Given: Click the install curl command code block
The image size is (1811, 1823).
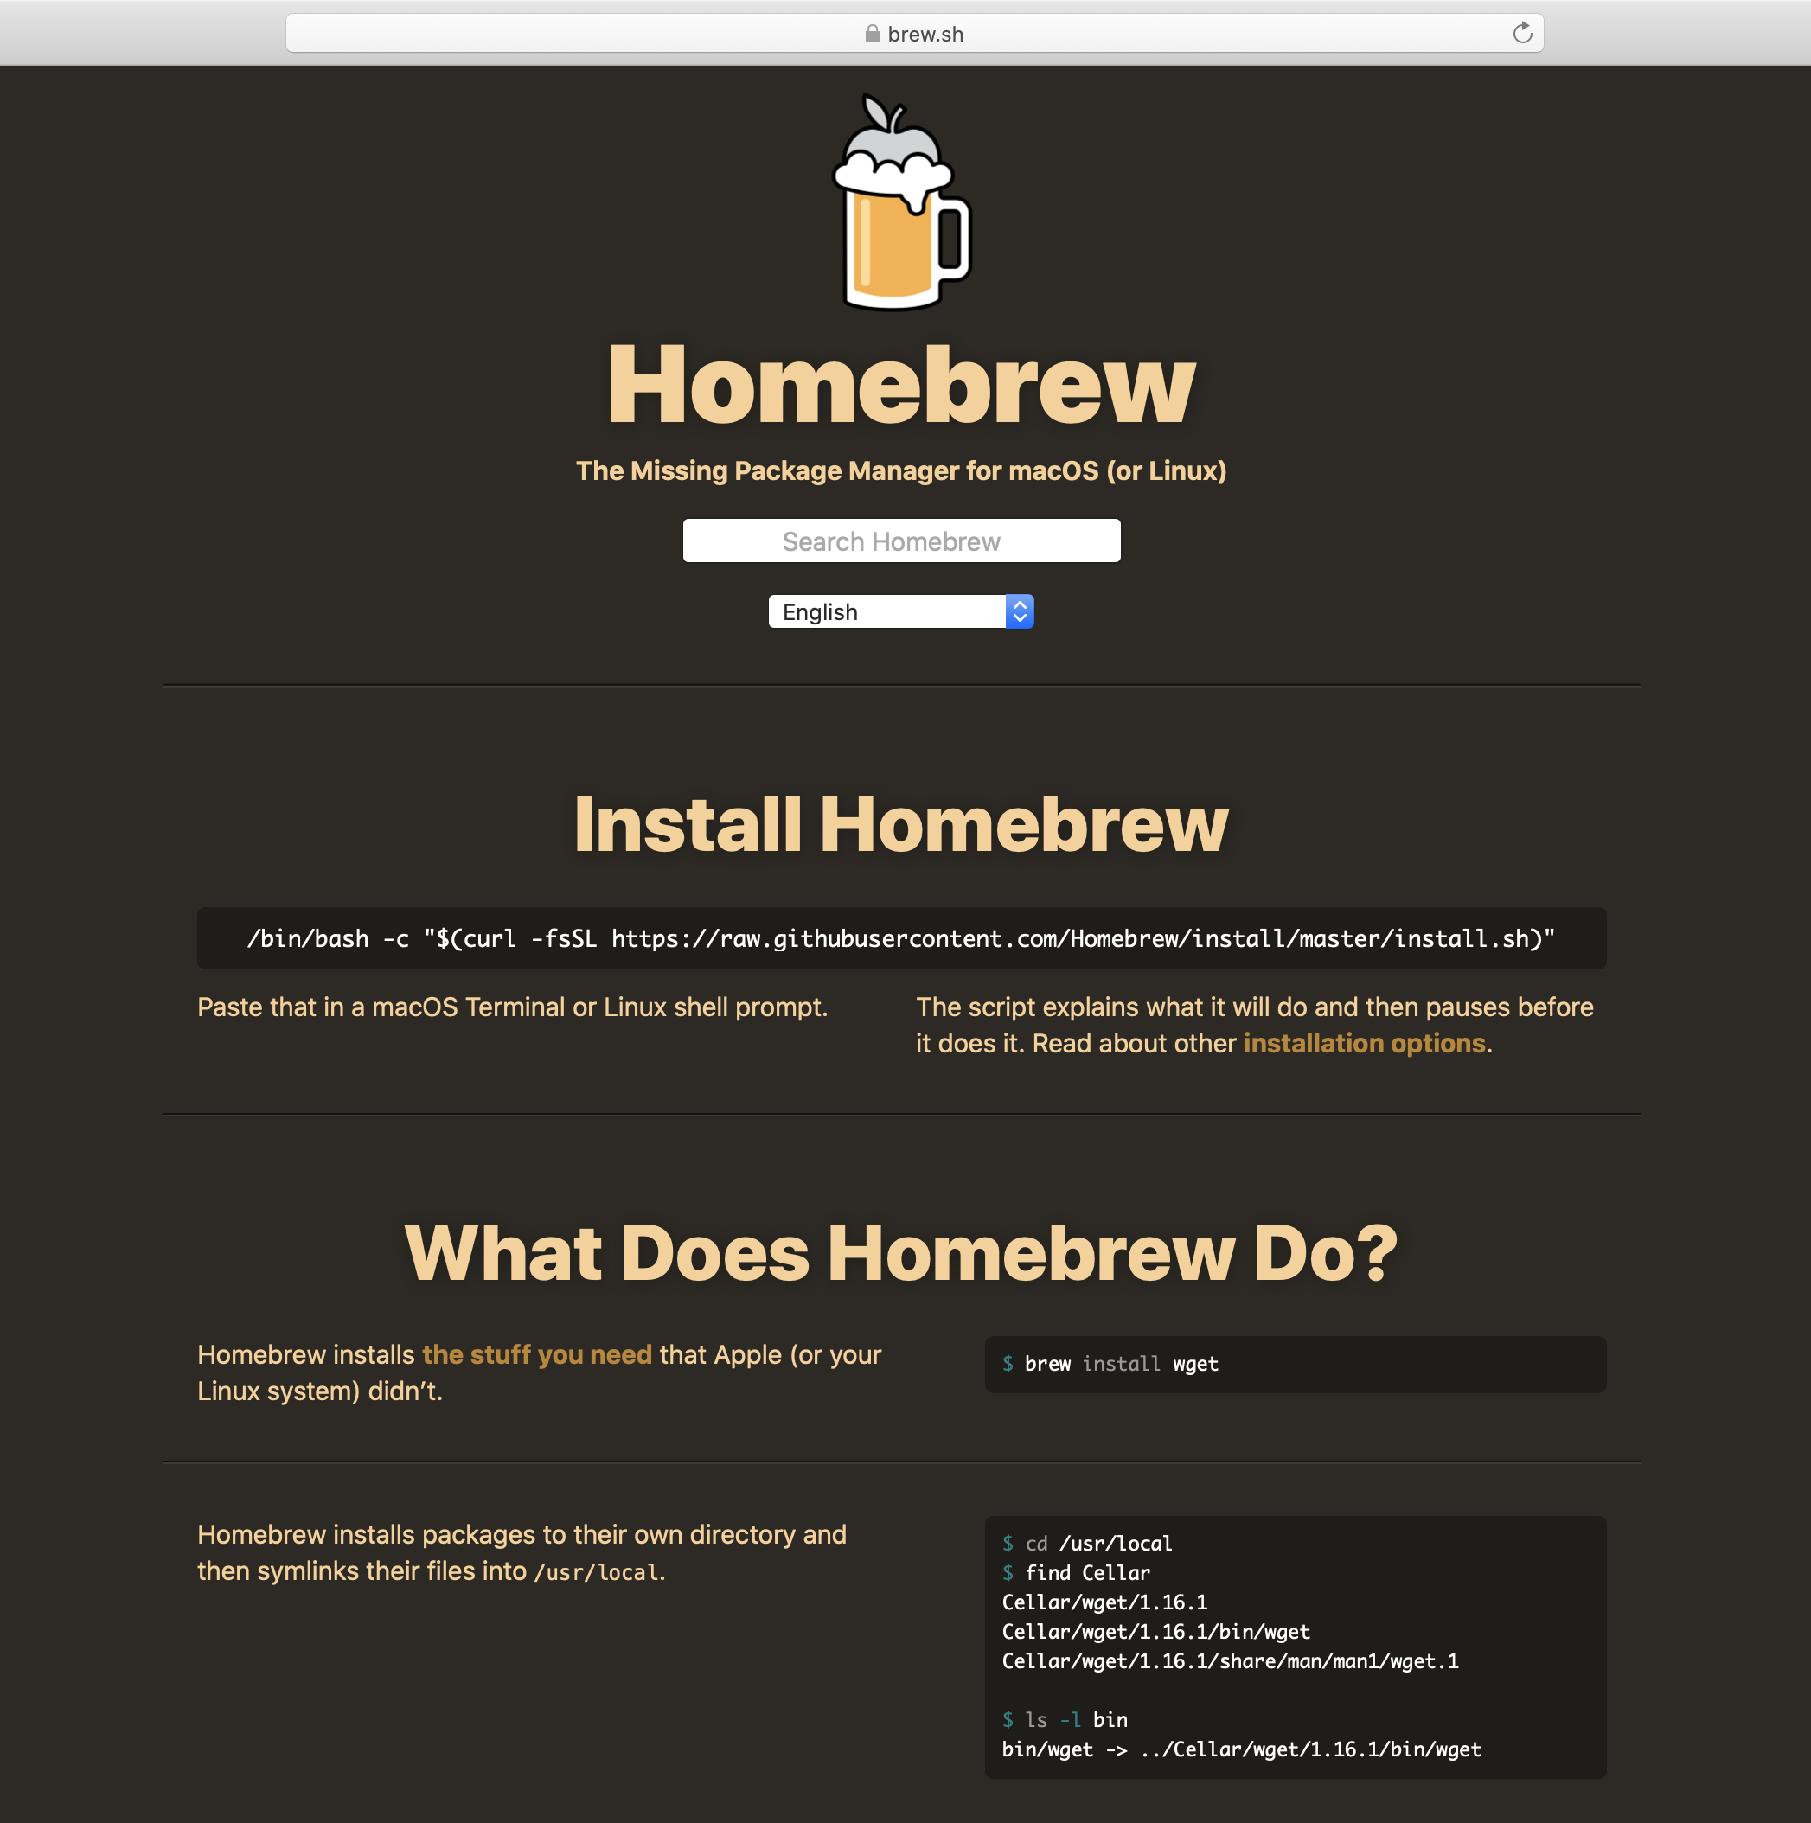Looking at the screenshot, I should [901, 939].
